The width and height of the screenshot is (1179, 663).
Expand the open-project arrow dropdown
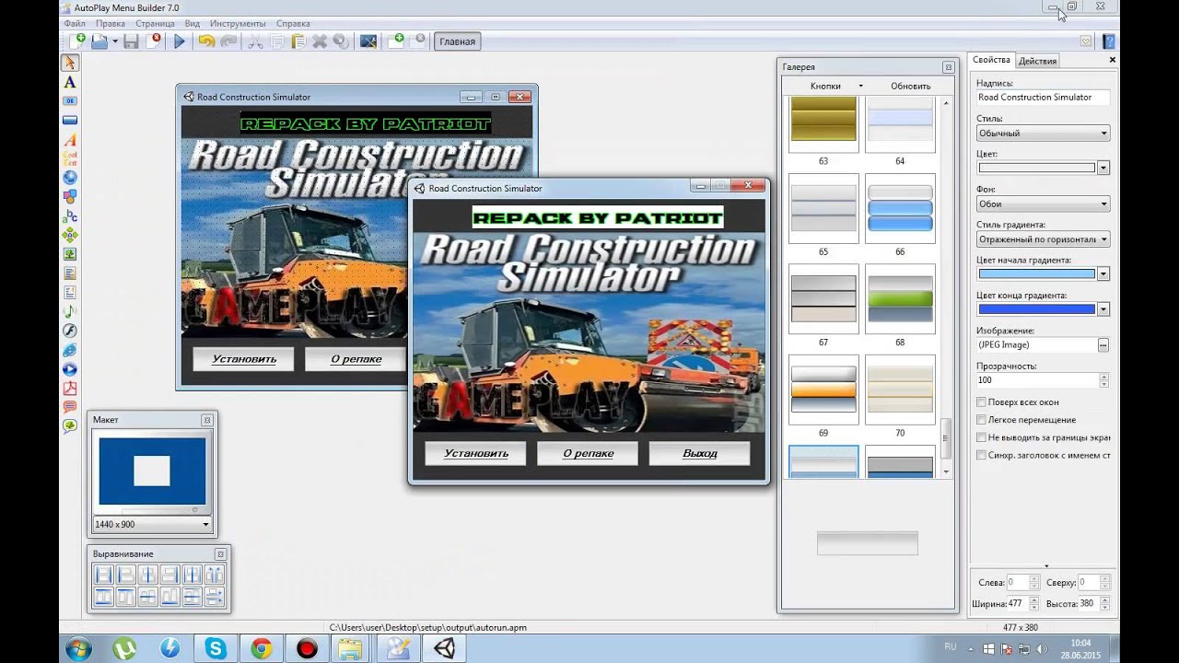(115, 41)
